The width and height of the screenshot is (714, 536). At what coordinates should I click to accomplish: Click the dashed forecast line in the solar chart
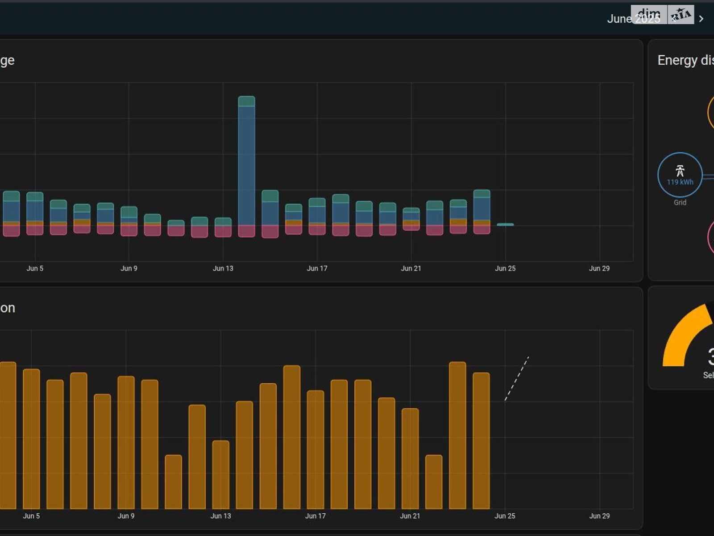[x=517, y=378]
